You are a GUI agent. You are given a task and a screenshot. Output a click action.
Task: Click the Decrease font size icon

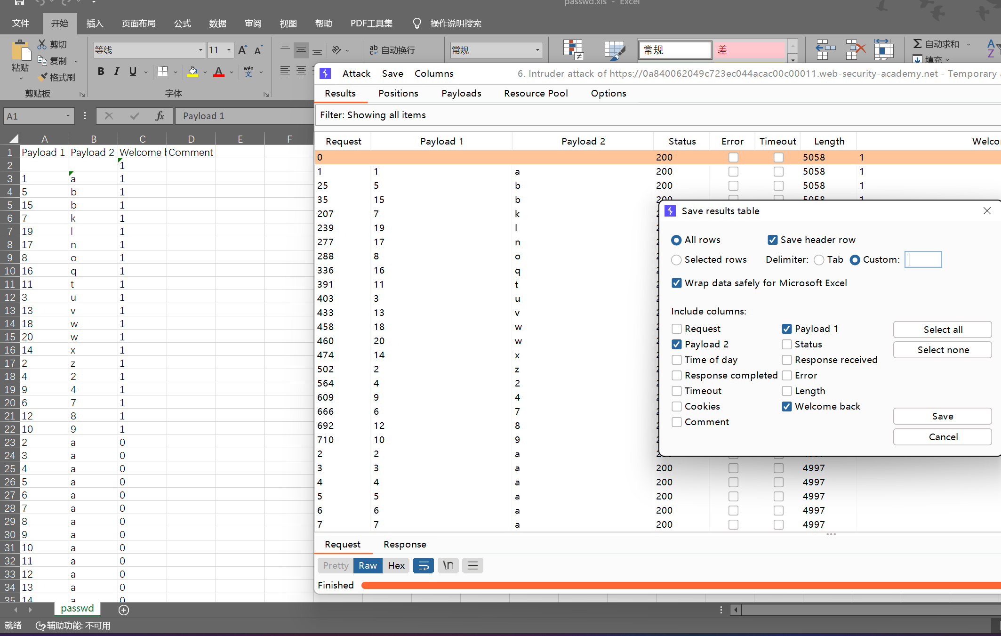pos(258,50)
